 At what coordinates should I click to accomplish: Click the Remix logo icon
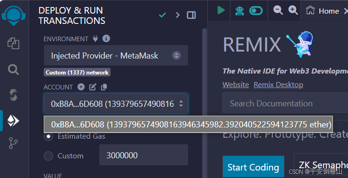click(14, 16)
